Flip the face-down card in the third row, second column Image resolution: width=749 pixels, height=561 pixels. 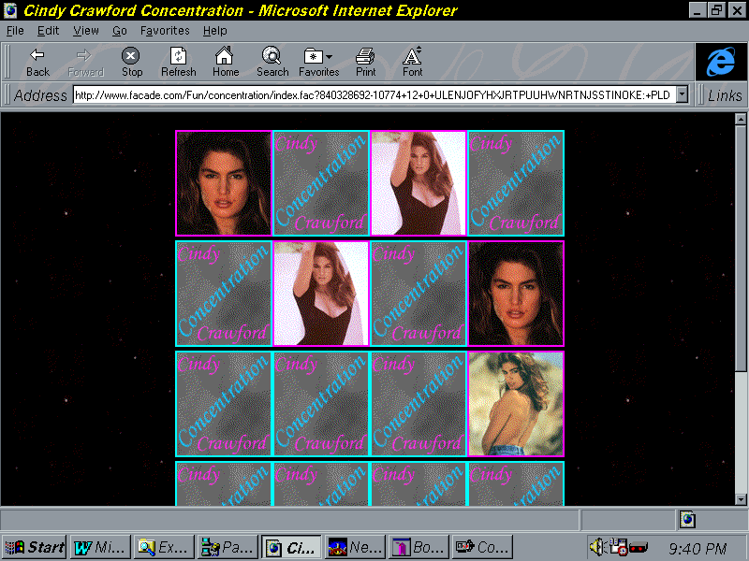click(321, 404)
